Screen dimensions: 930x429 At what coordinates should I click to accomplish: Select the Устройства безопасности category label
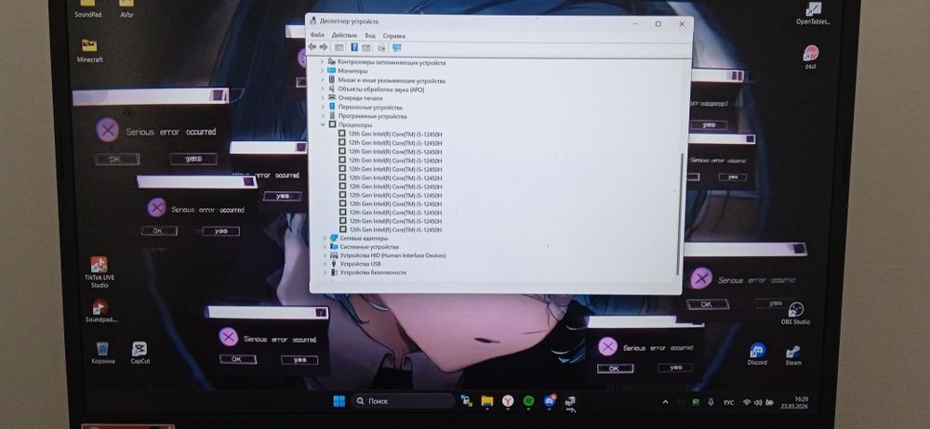coord(373,273)
